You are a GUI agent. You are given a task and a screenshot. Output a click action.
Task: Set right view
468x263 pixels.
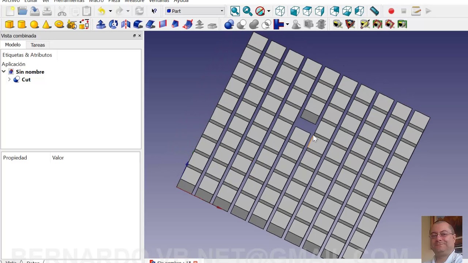(320, 11)
